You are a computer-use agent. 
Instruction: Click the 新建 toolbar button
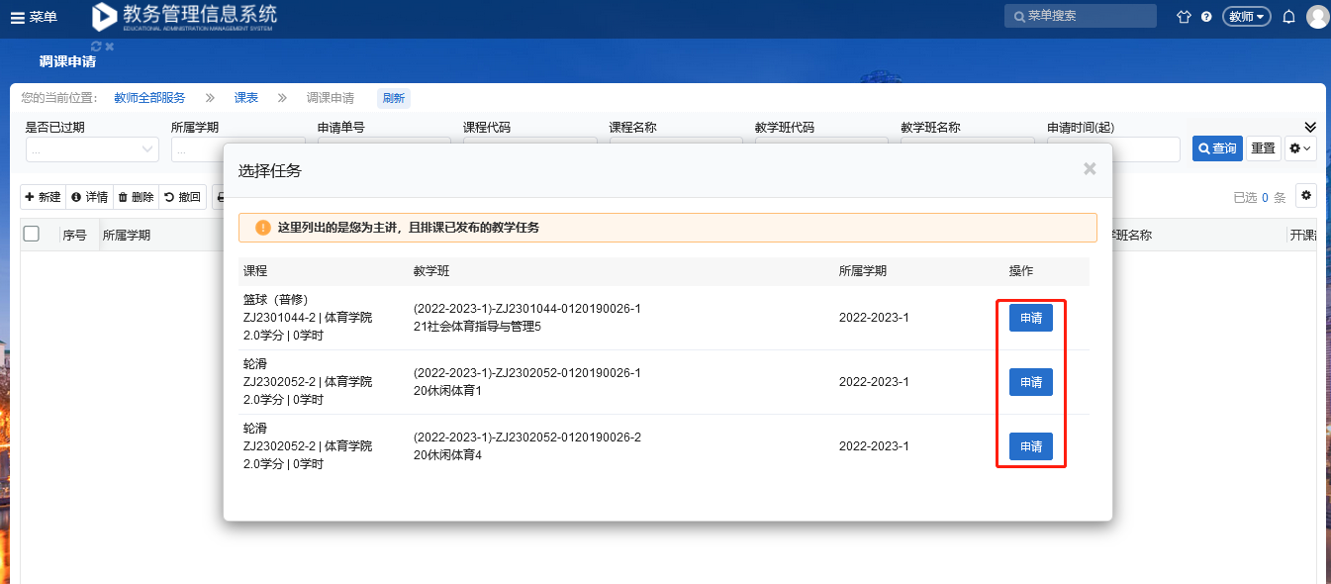[43, 197]
